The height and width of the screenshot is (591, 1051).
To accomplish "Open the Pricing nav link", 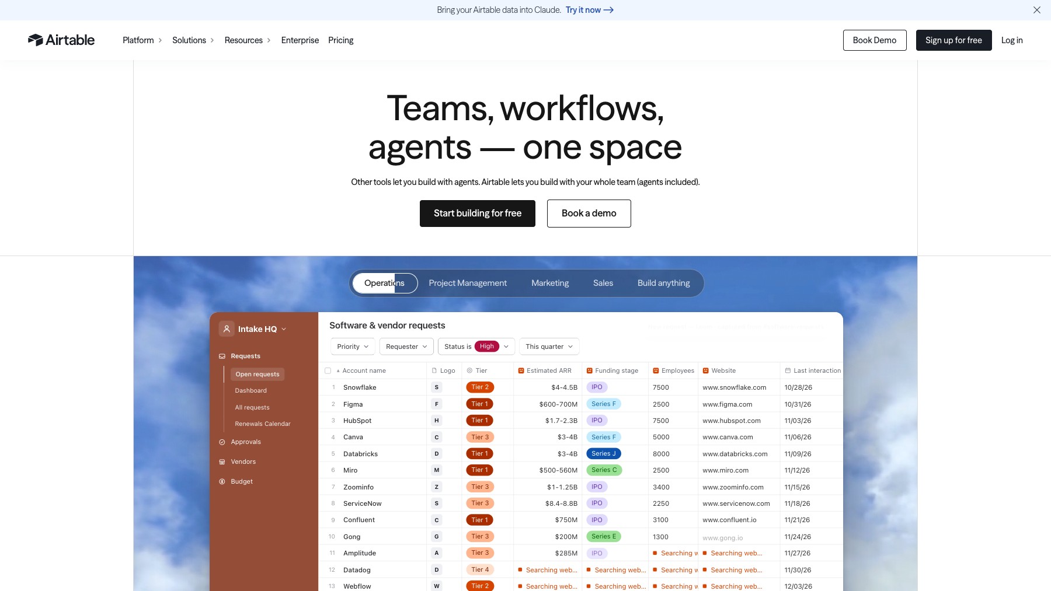I will pos(341,40).
